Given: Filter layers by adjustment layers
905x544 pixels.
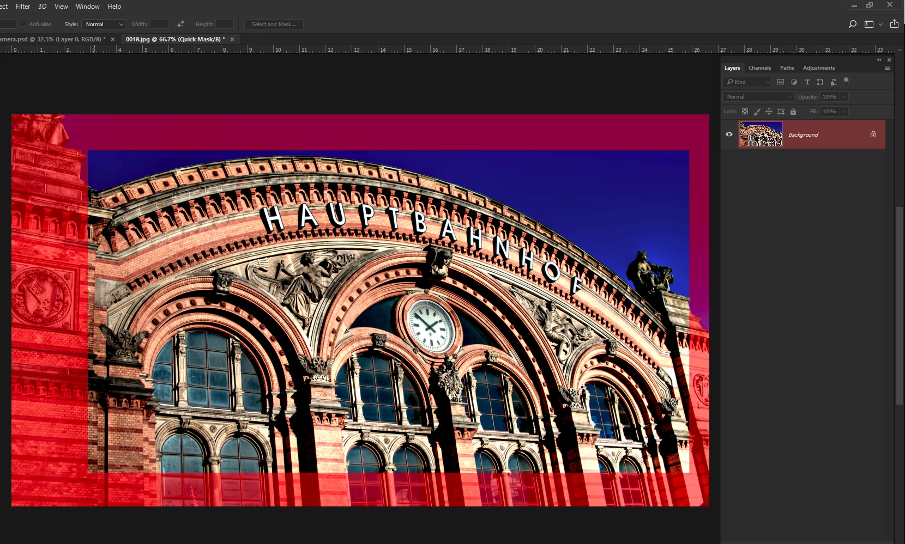Looking at the screenshot, I should point(794,82).
